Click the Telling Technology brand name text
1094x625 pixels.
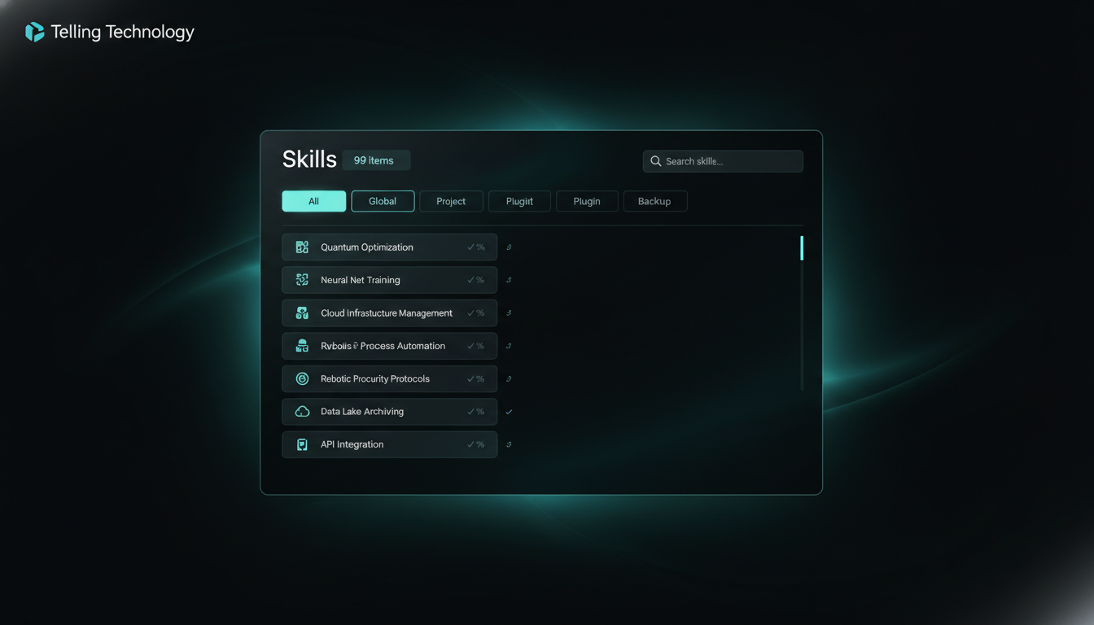[122, 32]
